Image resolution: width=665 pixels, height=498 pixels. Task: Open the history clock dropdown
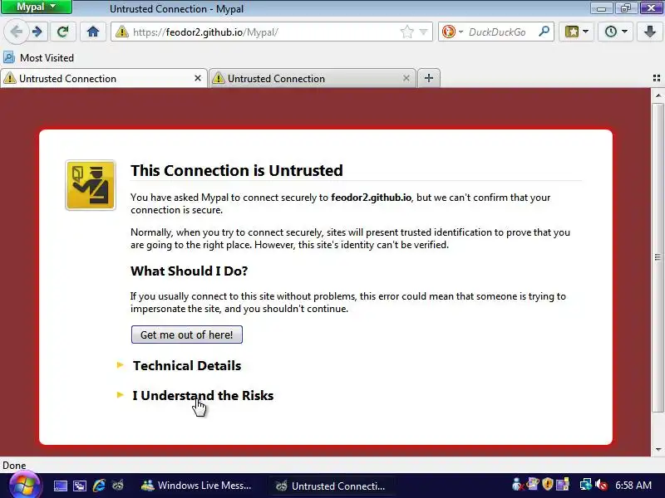click(615, 32)
